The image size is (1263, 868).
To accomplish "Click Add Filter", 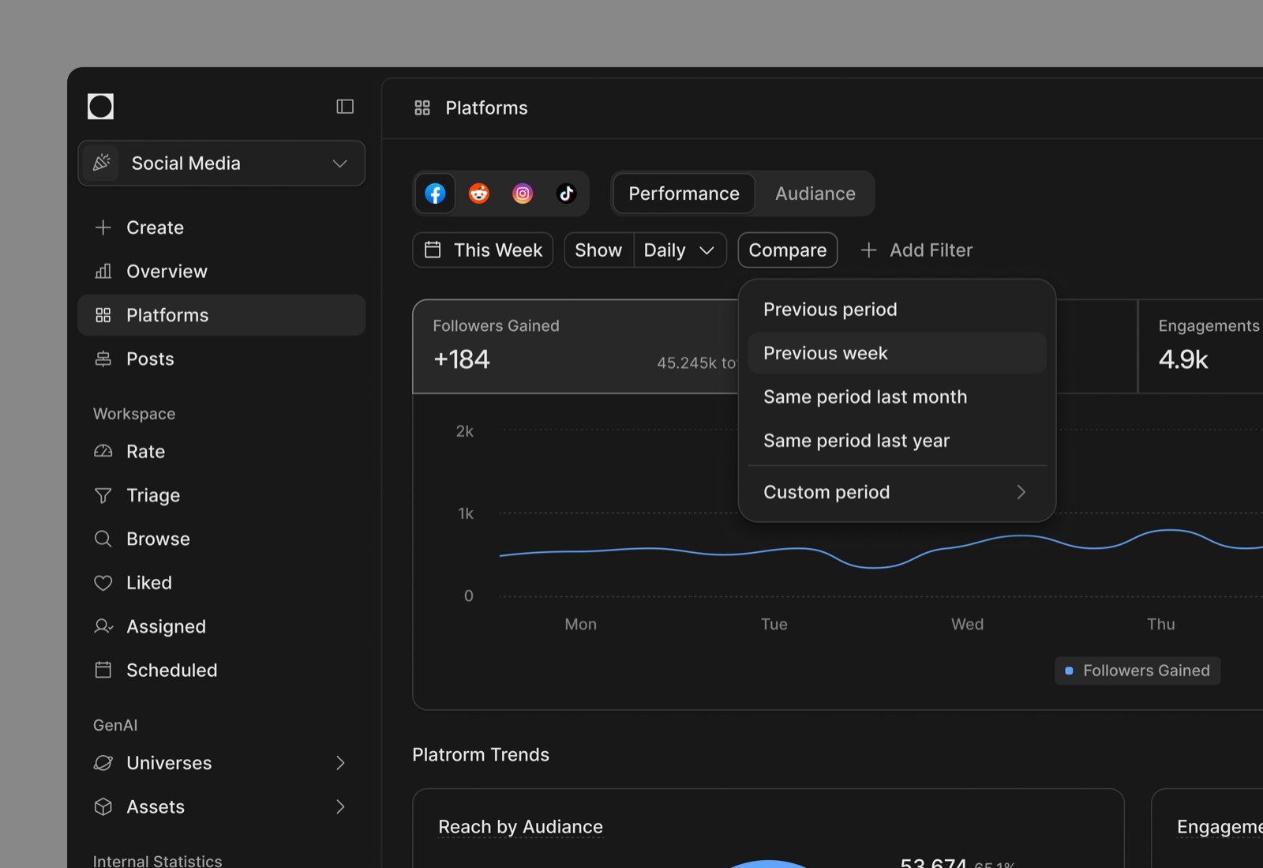I will 916,250.
